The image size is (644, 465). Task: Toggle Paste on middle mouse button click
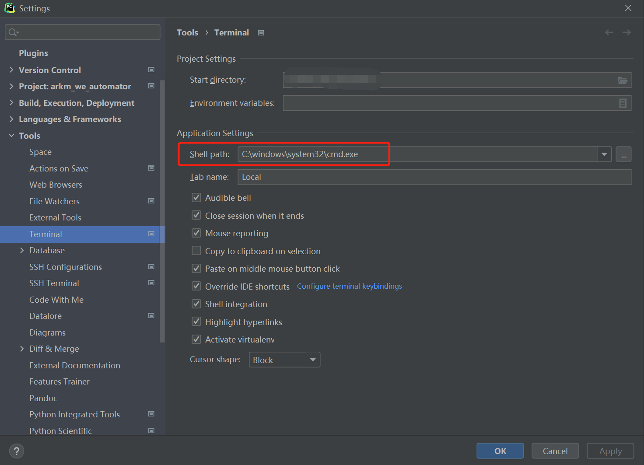(x=196, y=269)
